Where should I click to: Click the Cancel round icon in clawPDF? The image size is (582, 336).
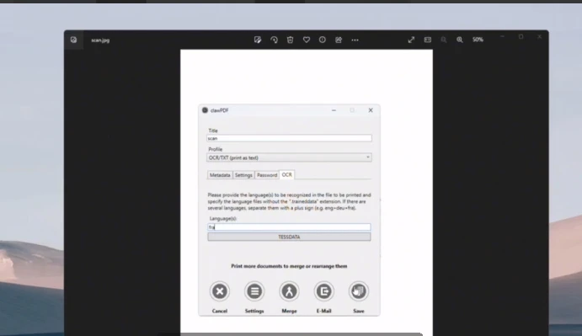pyautogui.click(x=219, y=291)
